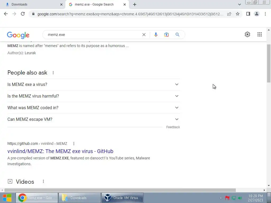View site information via the lock icon
The width and height of the screenshot is (271, 203).
(x=33, y=14)
